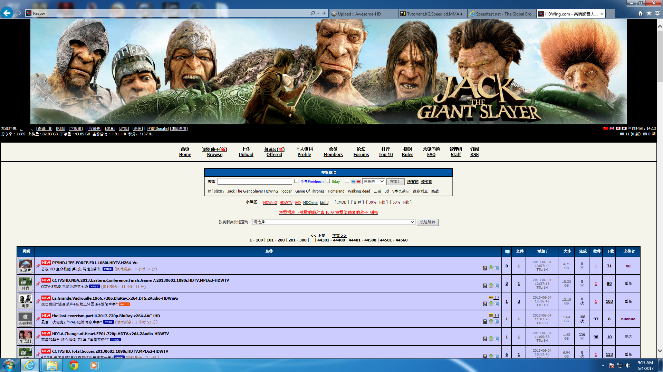663x372 pixels.
Task: Switch to the Upload :: Awesome-HD tab
Action: pos(363,14)
